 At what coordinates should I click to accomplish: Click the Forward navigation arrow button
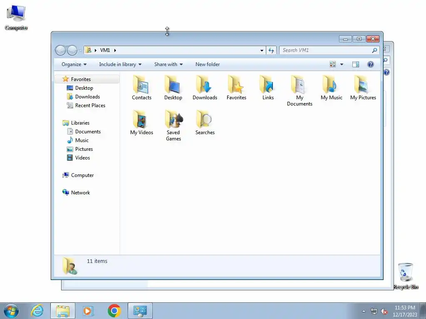click(x=72, y=50)
